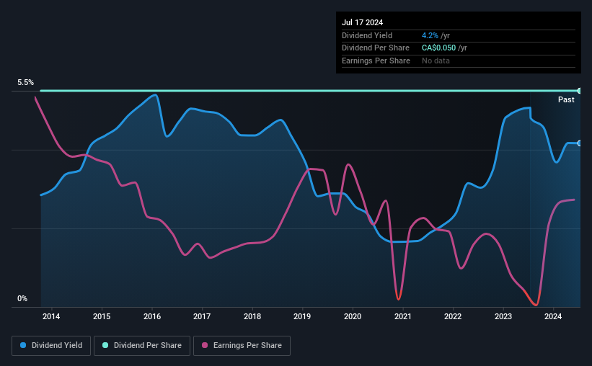Viewport: 592px width, 366px height.
Task: Click the 4.2% dividend yield value
Action: coord(430,35)
